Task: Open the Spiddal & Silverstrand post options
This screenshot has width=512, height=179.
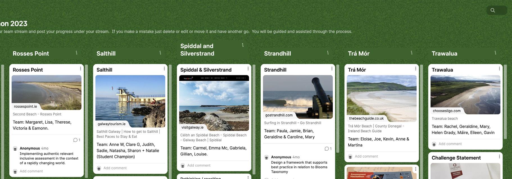Action: coord(248,69)
